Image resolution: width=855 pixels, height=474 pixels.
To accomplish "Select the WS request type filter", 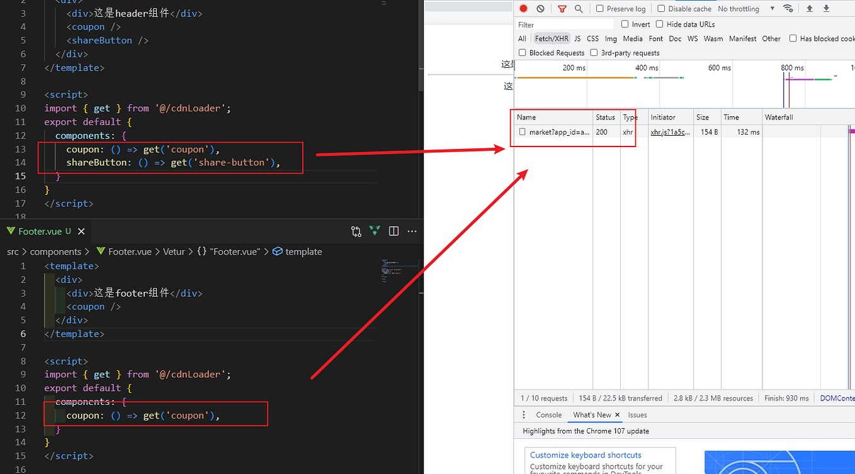I will [x=693, y=38].
